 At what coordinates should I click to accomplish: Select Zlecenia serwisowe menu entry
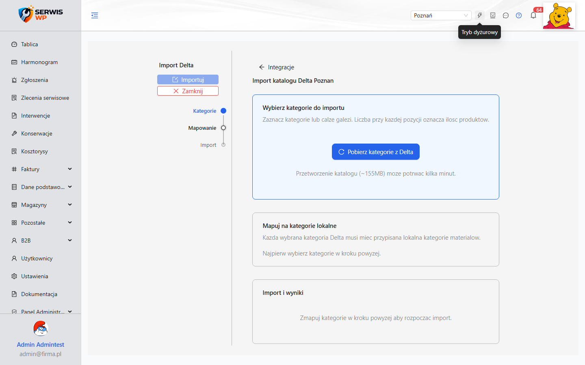tap(41, 98)
